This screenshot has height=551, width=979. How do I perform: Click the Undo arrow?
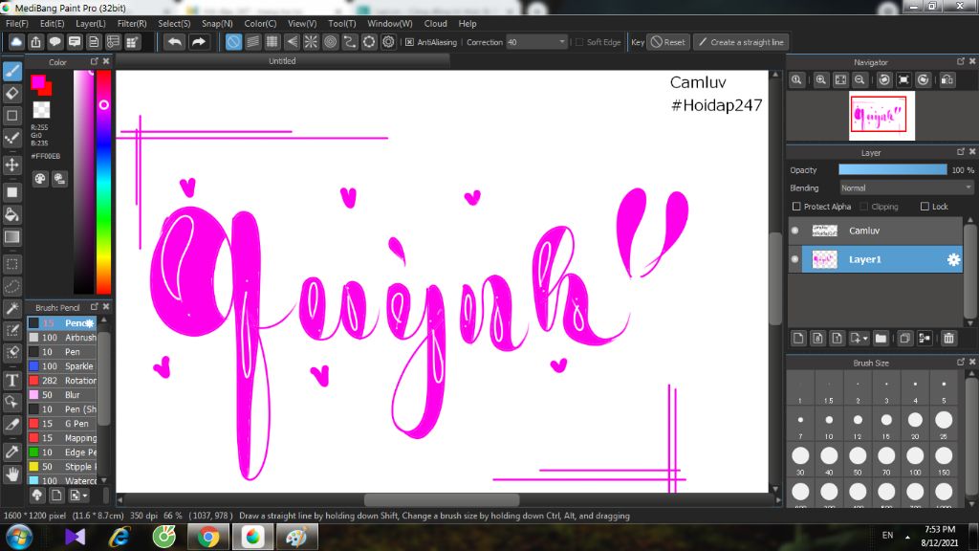point(175,42)
